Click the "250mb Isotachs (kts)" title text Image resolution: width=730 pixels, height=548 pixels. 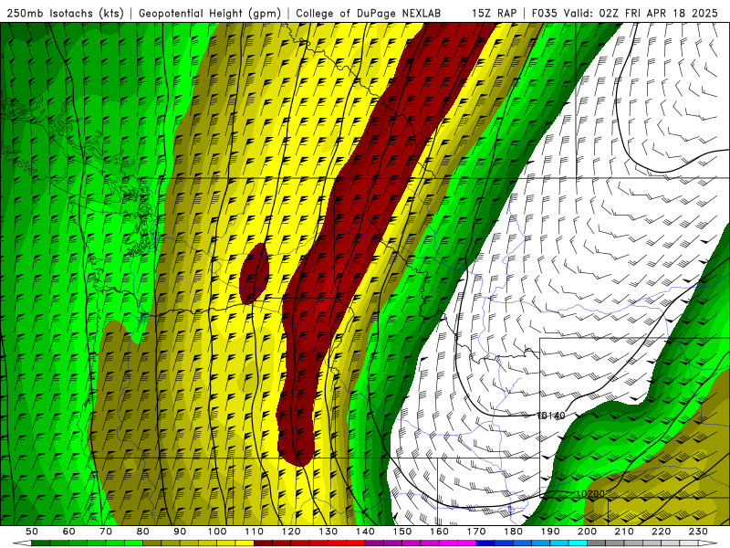66,14
